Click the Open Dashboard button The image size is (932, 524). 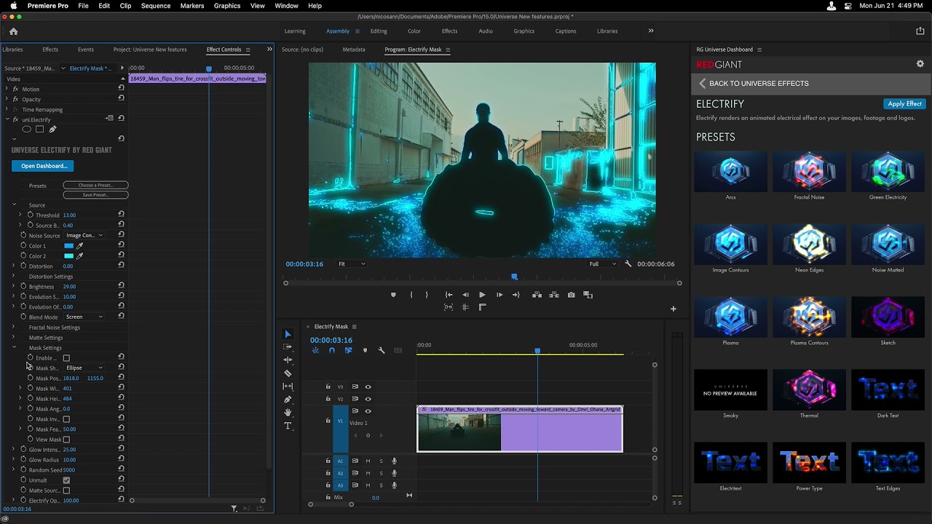tap(43, 166)
